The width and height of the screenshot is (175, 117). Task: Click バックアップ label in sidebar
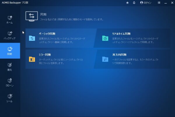point(10,39)
